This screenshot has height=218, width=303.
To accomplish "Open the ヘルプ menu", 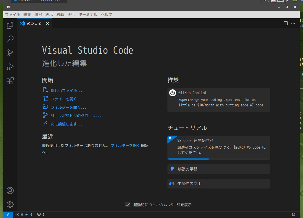I will pos(107,15).
